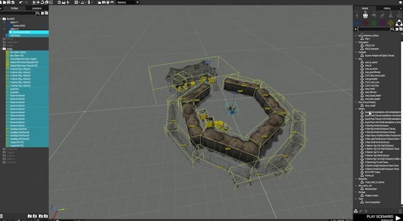
Task: Filter assets by OPFOR red swatch
Action: click(366, 23)
